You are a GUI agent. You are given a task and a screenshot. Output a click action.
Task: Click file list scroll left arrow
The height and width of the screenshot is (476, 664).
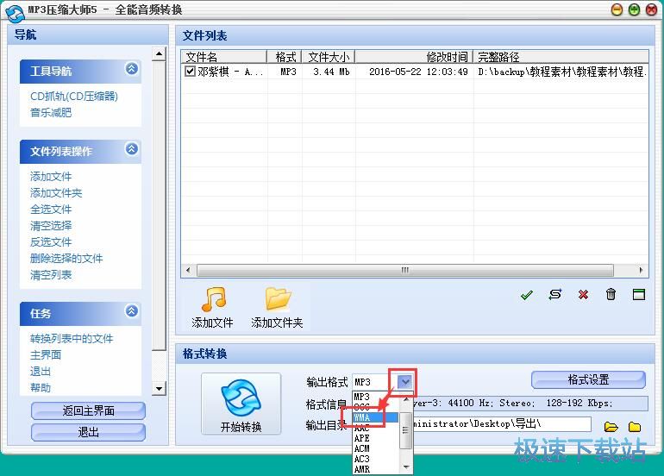[189, 270]
